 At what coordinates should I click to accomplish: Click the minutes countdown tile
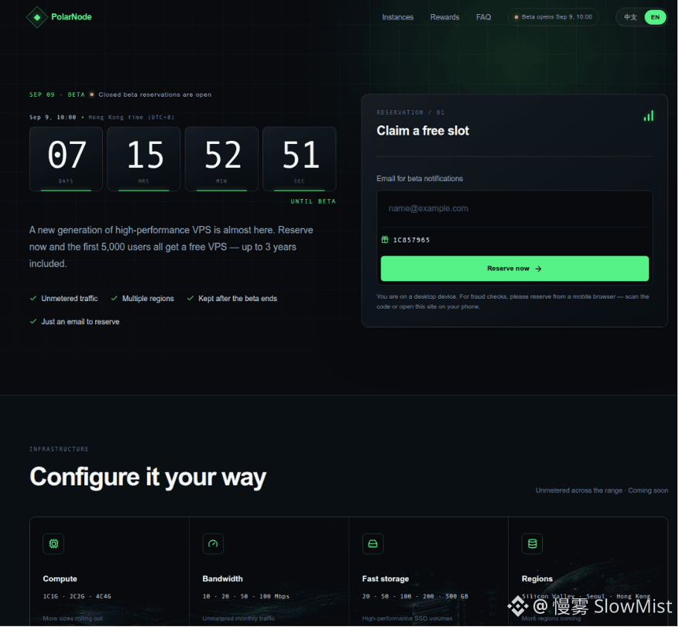[x=221, y=159]
